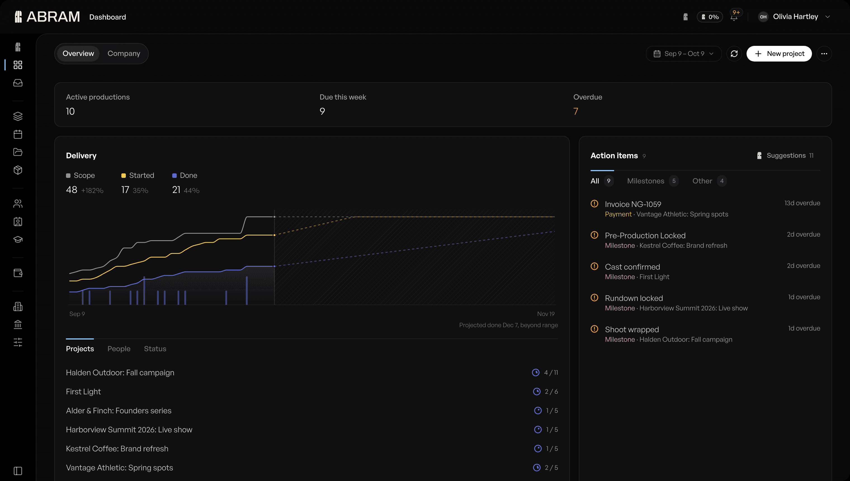Image resolution: width=850 pixels, height=481 pixels.
Task: Open the graduation cap icon in sidebar
Action: click(18, 239)
